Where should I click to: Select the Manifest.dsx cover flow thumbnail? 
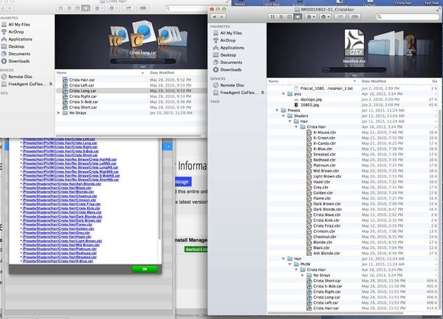pyautogui.click(x=354, y=43)
